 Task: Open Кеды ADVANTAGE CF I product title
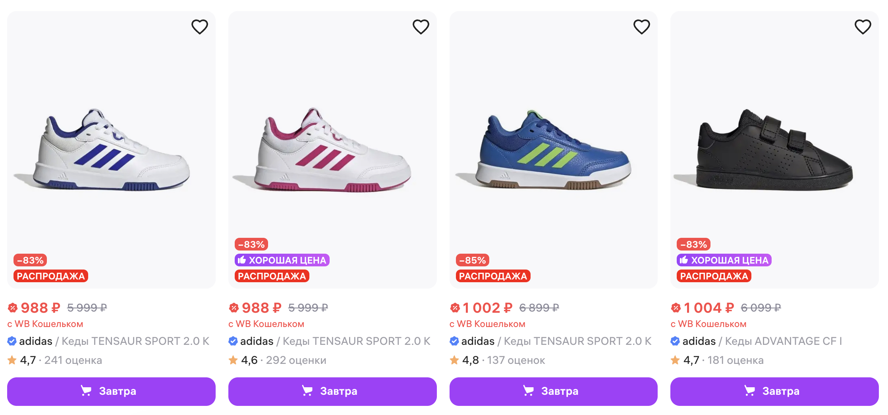(x=783, y=341)
